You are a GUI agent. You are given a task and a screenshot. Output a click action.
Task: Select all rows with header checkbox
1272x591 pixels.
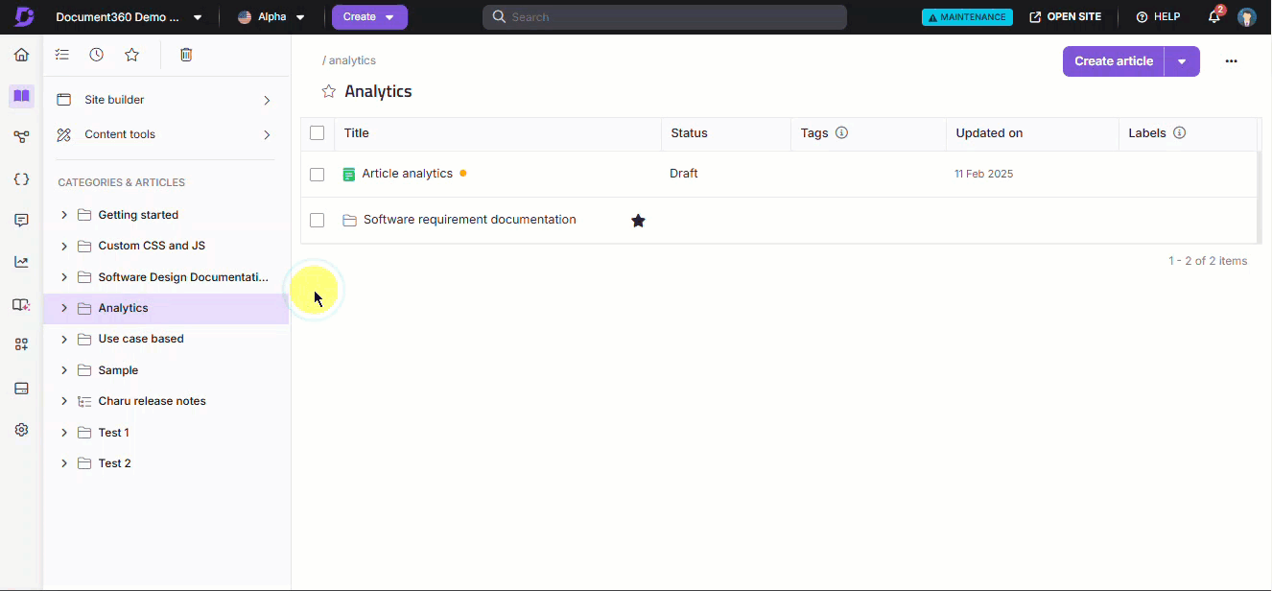[318, 133]
